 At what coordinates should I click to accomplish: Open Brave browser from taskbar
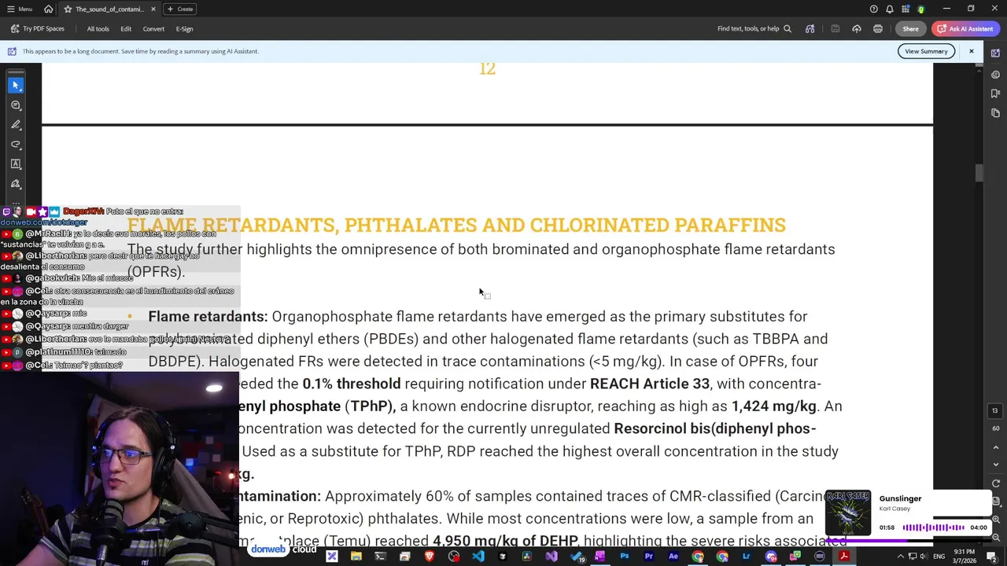coord(429,557)
